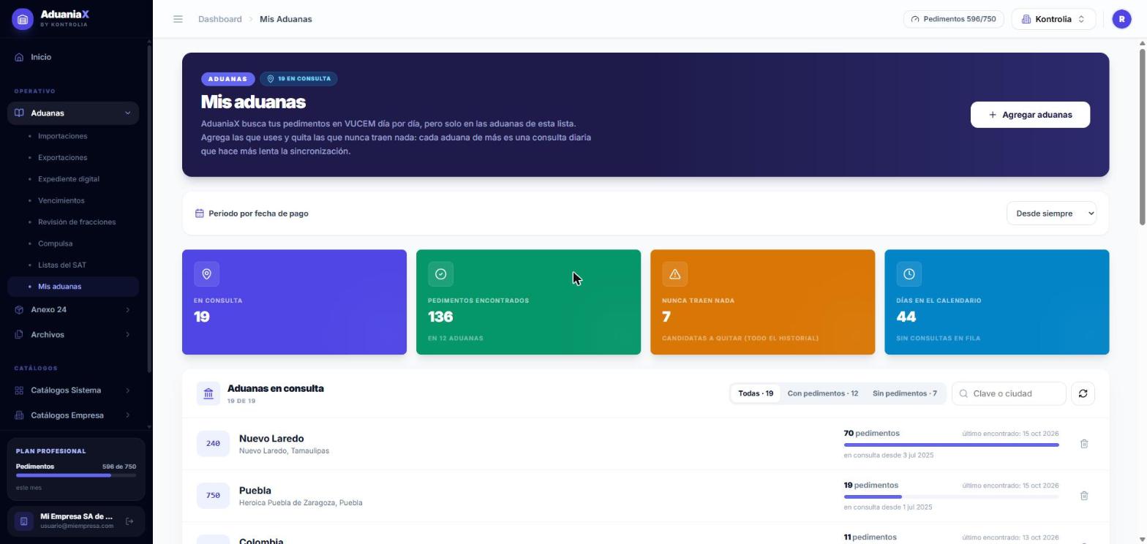This screenshot has width=1147, height=544.
Task: Open the Desde siempre period dropdown
Action: 1051,214
